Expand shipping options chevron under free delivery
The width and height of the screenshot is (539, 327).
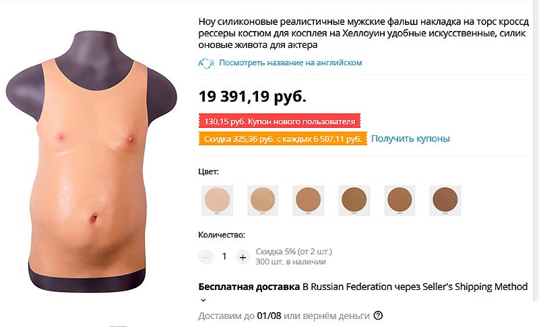(x=203, y=300)
